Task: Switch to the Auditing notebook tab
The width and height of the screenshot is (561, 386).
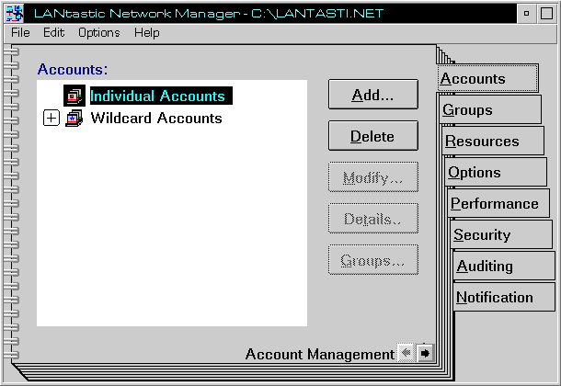Action: coord(504,266)
